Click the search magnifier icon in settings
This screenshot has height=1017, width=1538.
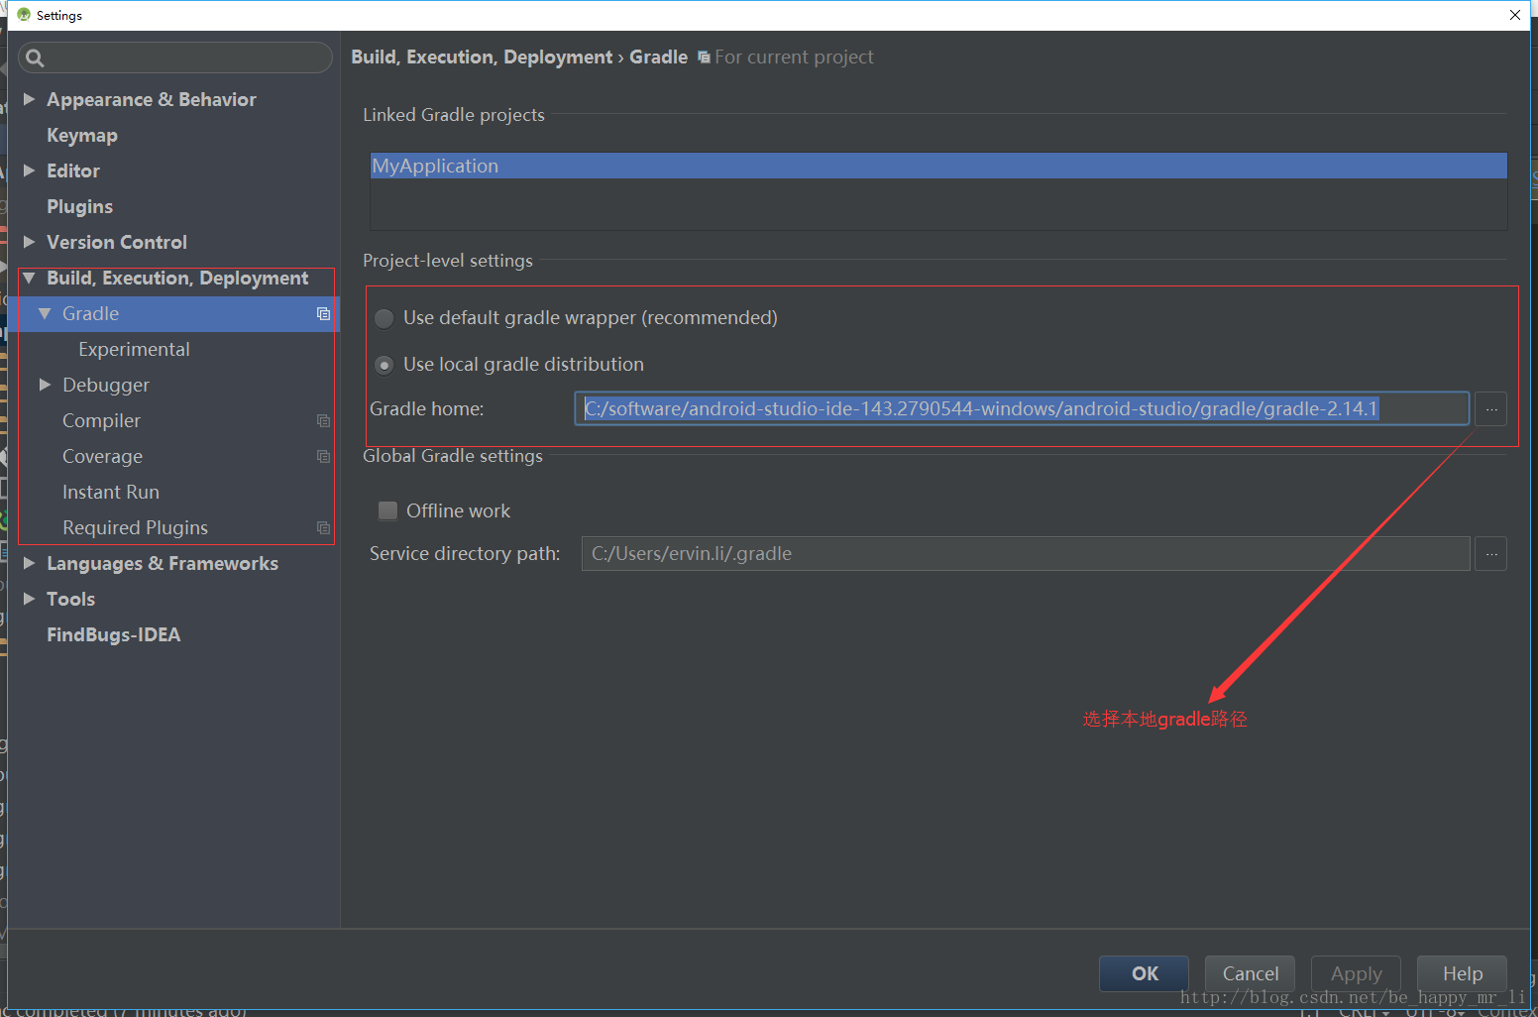click(35, 57)
